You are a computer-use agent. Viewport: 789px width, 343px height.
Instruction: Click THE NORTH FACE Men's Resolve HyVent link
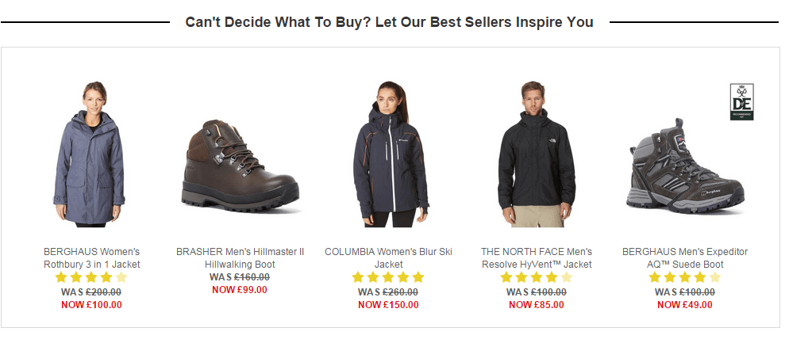[x=537, y=258]
